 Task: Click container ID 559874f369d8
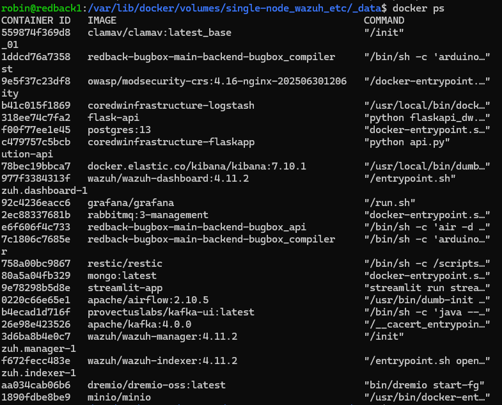click(36, 33)
